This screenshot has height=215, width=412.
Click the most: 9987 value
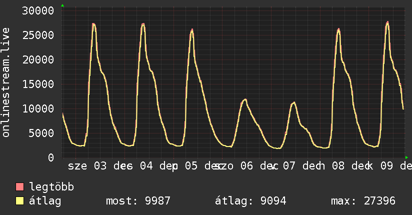[138, 201]
